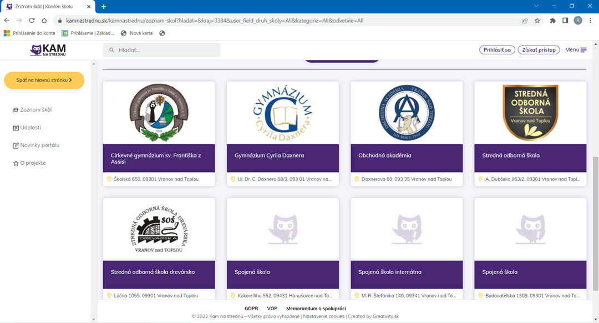Open the user profile avatar icon
599x323 pixels.
pyautogui.click(x=578, y=21)
